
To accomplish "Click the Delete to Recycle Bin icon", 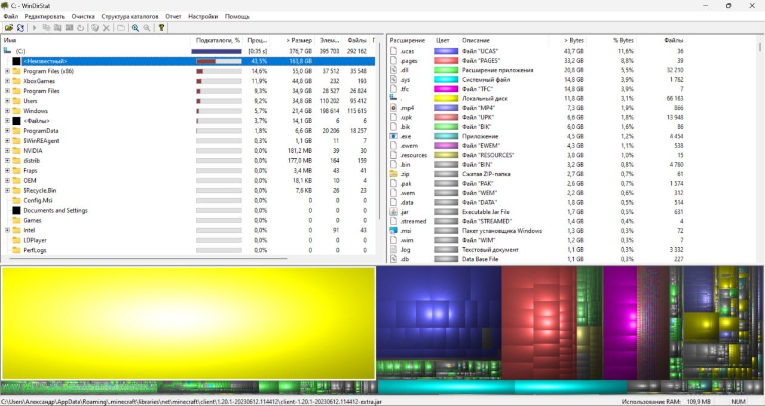I will click(x=94, y=27).
